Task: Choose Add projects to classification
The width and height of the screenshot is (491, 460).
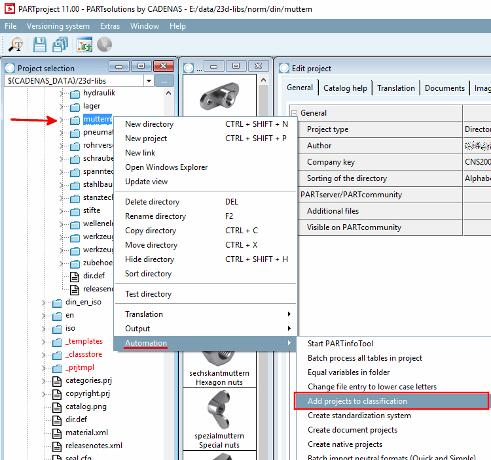Action: 357,401
